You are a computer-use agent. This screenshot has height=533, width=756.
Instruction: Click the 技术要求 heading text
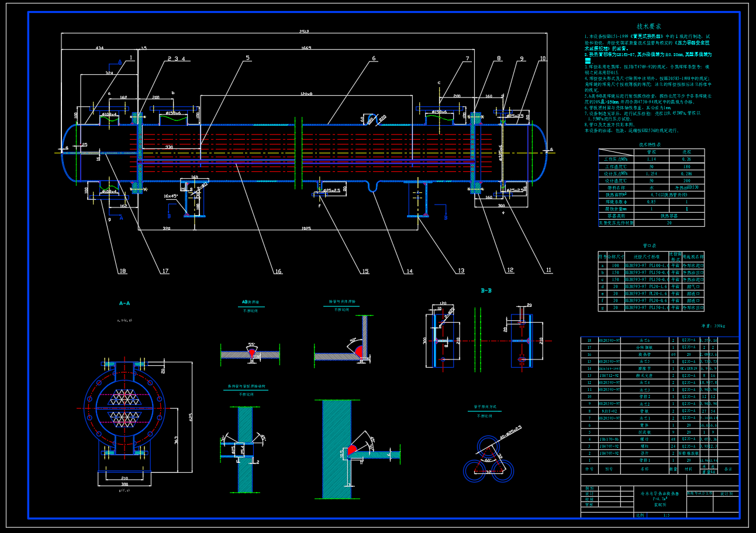point(648,26)
